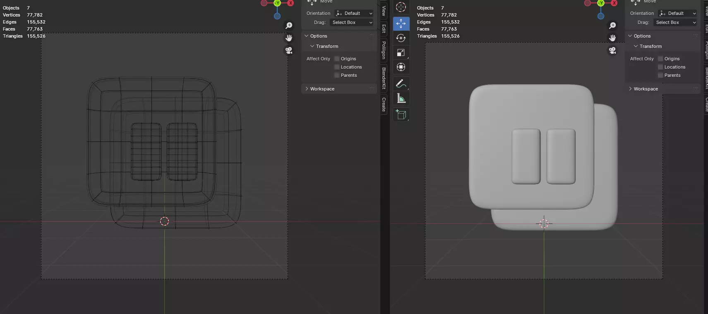Image resolution: width=708 pixels, height=314 pixels.
Task: Select the Scale tool in the toolbar
Action: pos(401,52)
